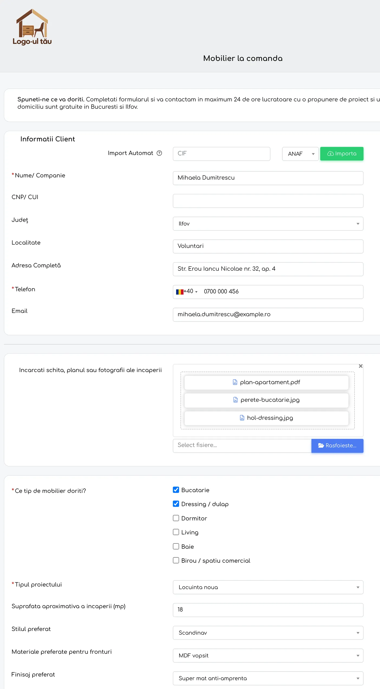
Task: Select the perete-bucatarie.jpg file name
Action: (270, 400)
